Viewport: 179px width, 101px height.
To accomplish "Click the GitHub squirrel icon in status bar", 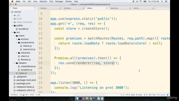I will (x=168, y=95).
